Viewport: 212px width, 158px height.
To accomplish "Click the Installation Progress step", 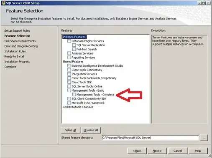I will (x=17, y=62).
